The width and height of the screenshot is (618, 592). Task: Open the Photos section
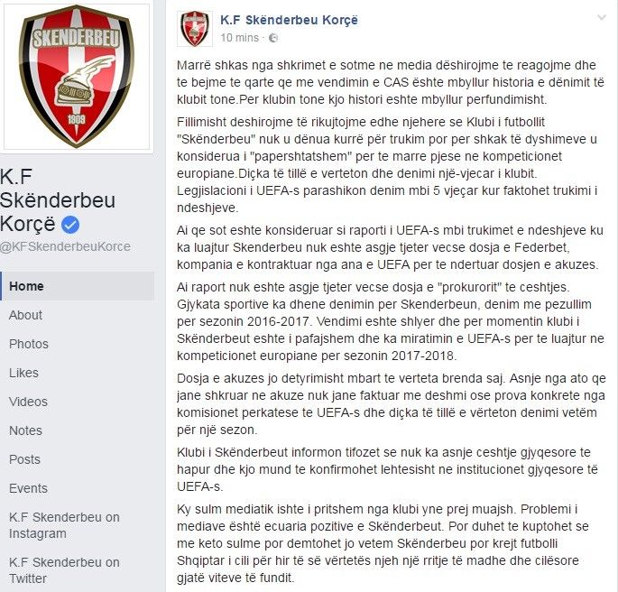pyautogui.click(x=29, y=344)
